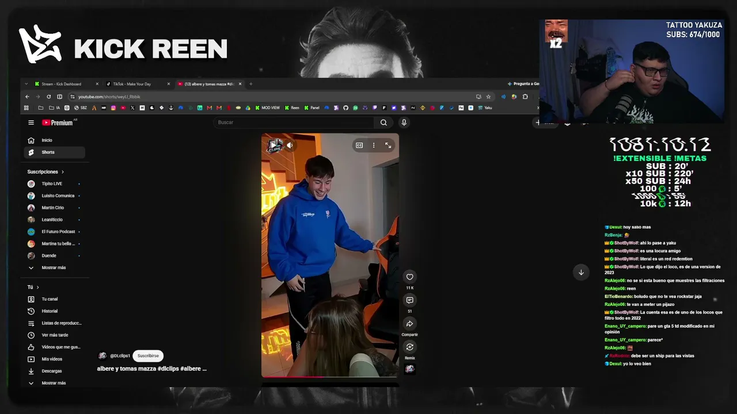This screenshot has height=414, width=737.
Task: Open Descargas in the sidebar
Action: click(x=55, y=371)
